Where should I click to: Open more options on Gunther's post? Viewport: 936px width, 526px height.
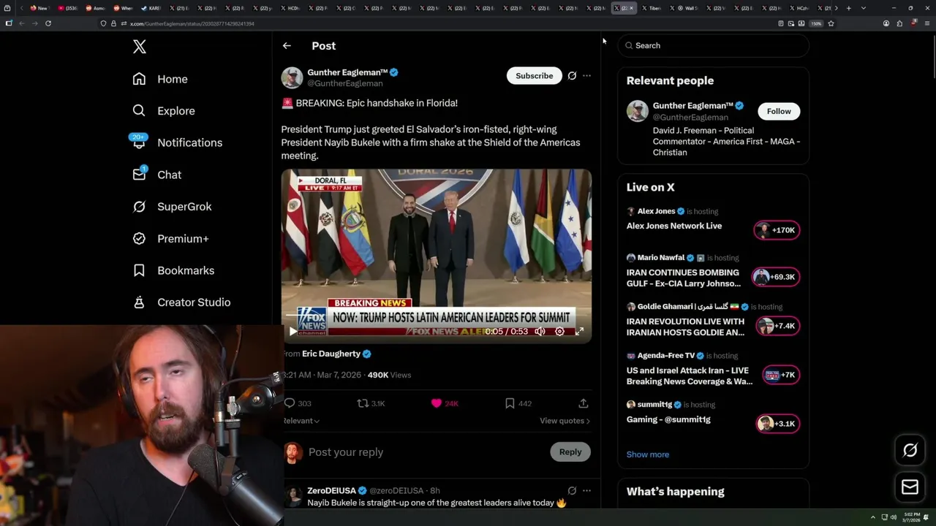click(x=586, y=76)
